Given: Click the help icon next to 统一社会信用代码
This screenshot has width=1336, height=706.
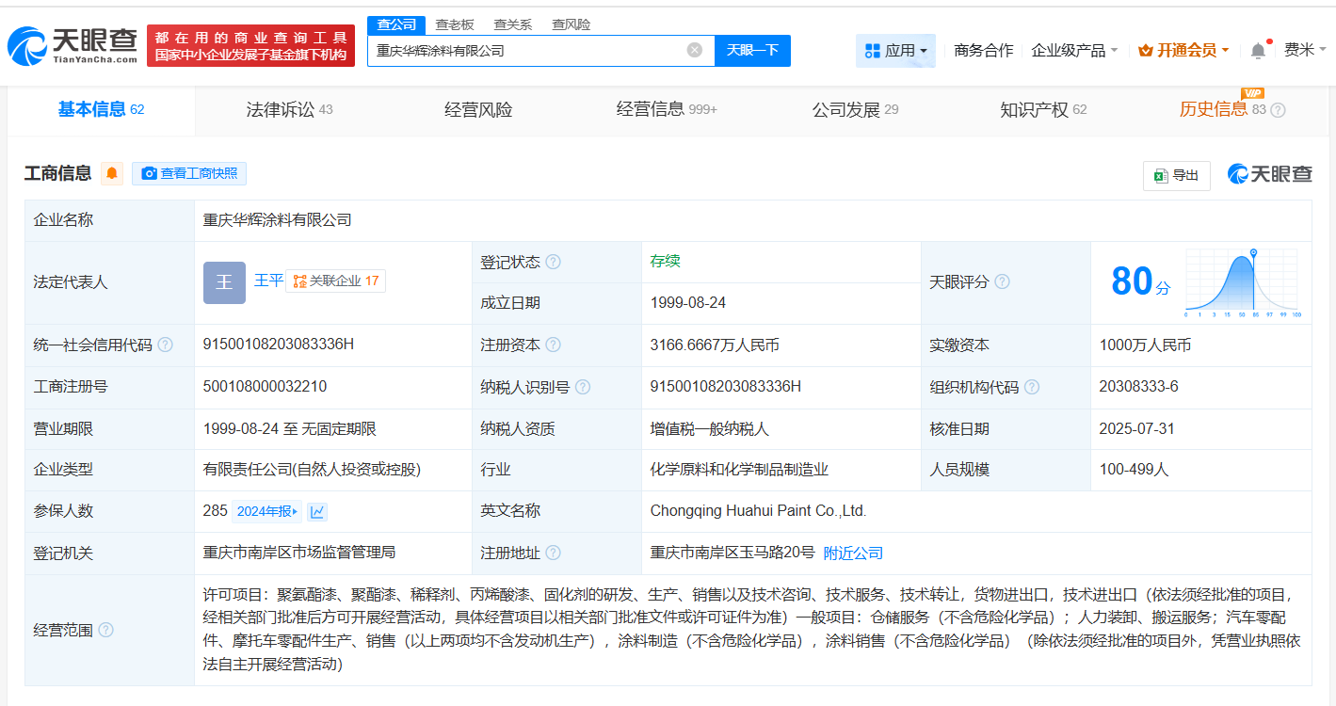Looking at the screenshot, I should 166,345.
